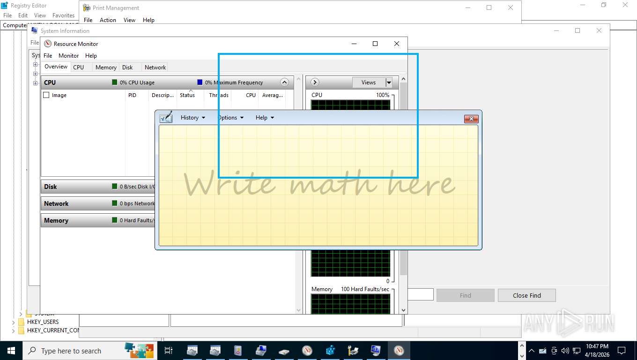This screenshot has width=637, height=360.
Task: Click the volume icon in the system tray
Action: click(565, 351)
